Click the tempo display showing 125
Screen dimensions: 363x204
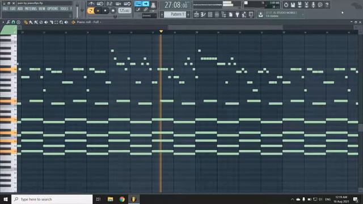[x=125, y=11]
